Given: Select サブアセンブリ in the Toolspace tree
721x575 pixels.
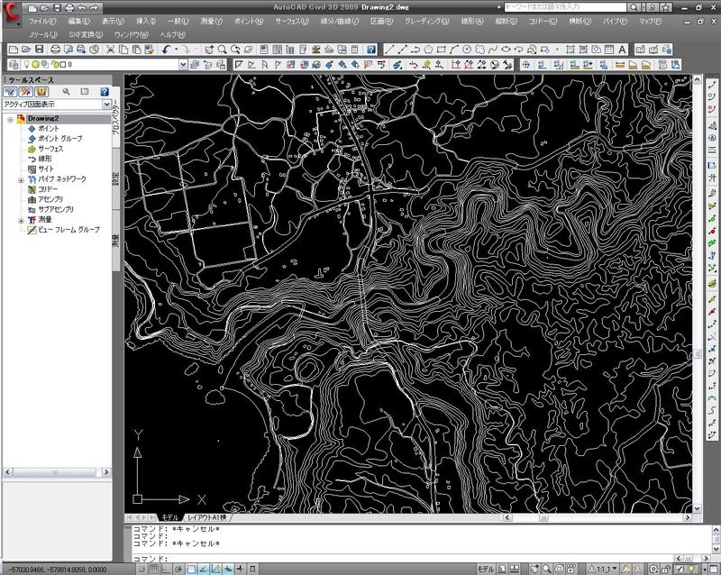Looking at the screenshot, I should click(56, 209).
